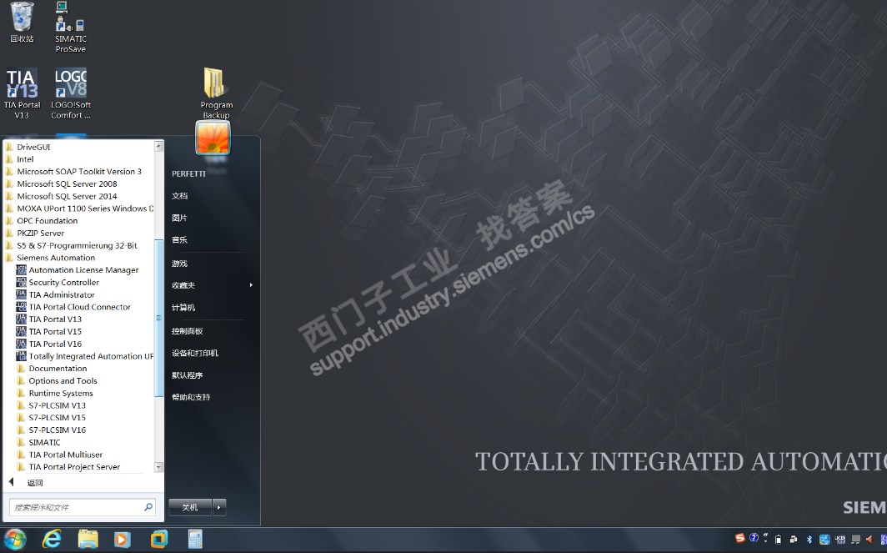Screen dimensions: 887x553
Task: Open 计算机 (Computer) from start menu
Action: [x=183, y=307]
